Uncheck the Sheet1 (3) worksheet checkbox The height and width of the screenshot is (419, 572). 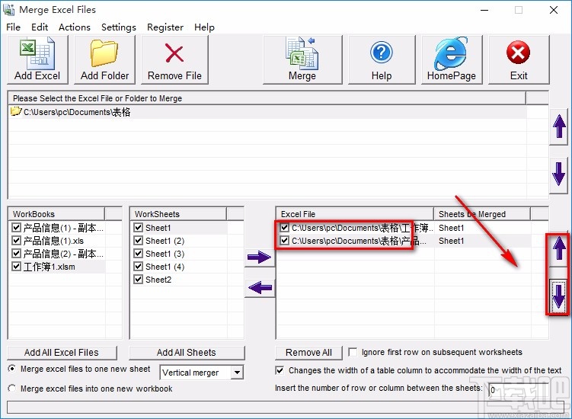tap(138, 253)
